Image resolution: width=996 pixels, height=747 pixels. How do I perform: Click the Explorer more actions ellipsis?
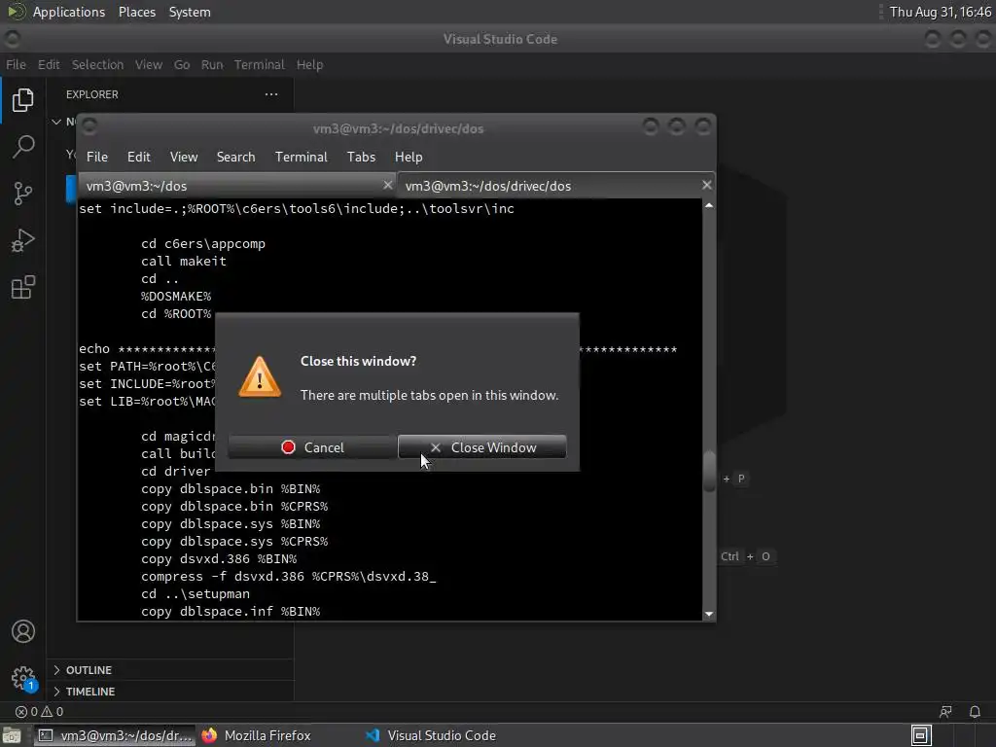271,94
